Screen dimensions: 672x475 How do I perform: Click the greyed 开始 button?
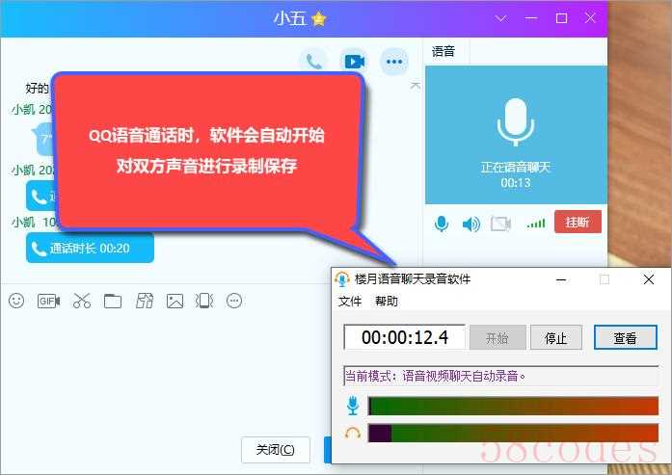point(497,337)
